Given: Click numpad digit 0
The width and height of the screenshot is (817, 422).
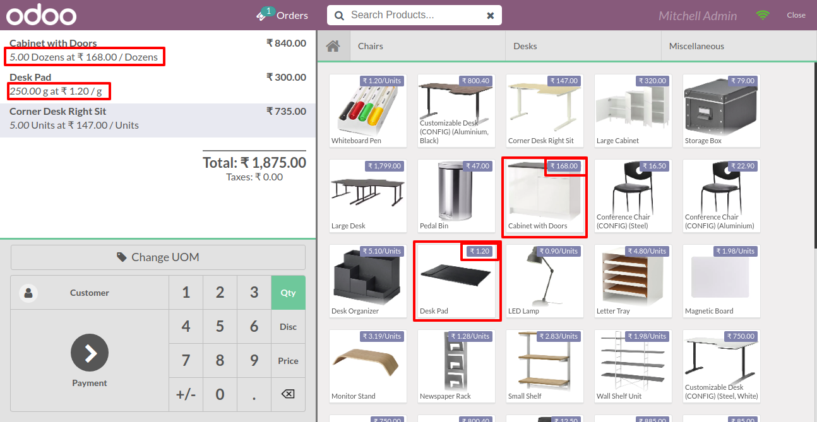Looking at the screenshot, I should [220, 394].
